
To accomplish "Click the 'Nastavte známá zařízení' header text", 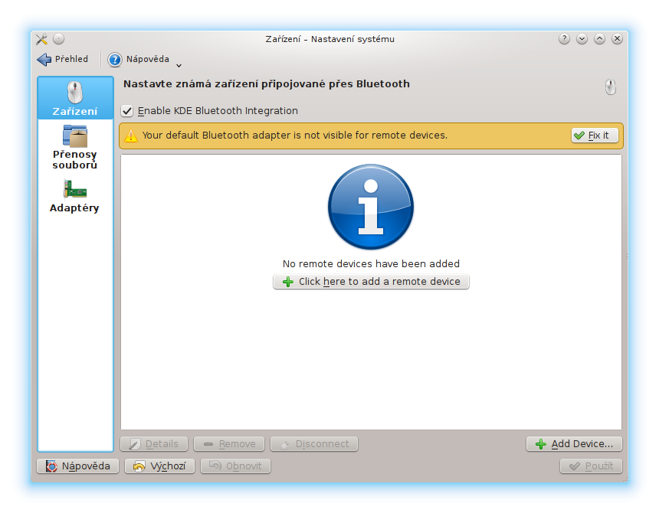I will pos(267,84).
